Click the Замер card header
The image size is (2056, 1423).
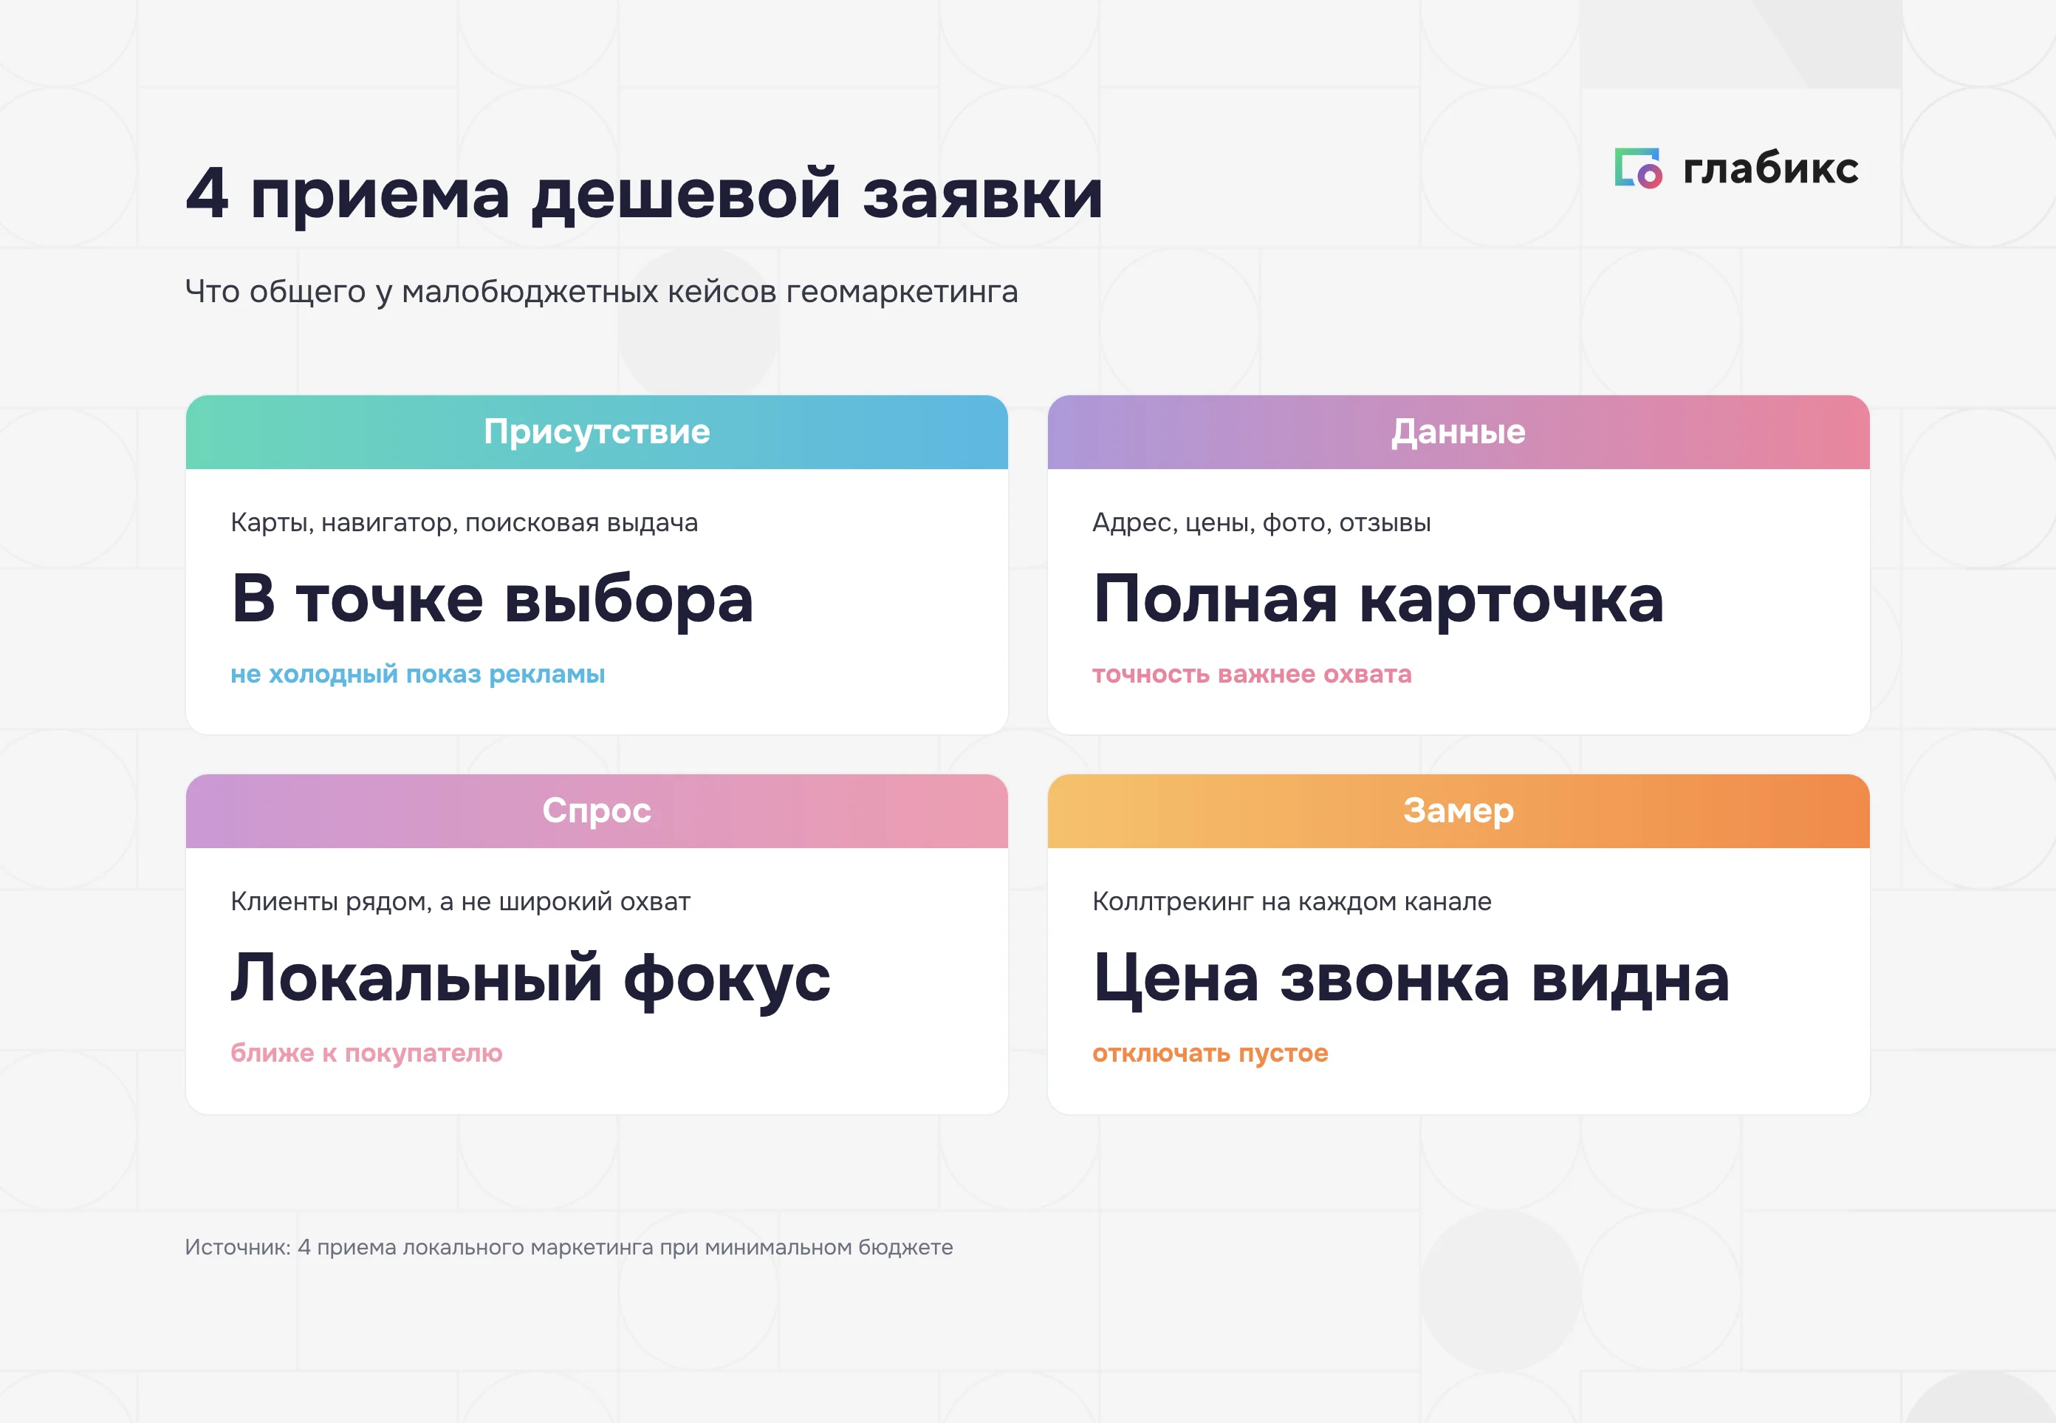1459,811
